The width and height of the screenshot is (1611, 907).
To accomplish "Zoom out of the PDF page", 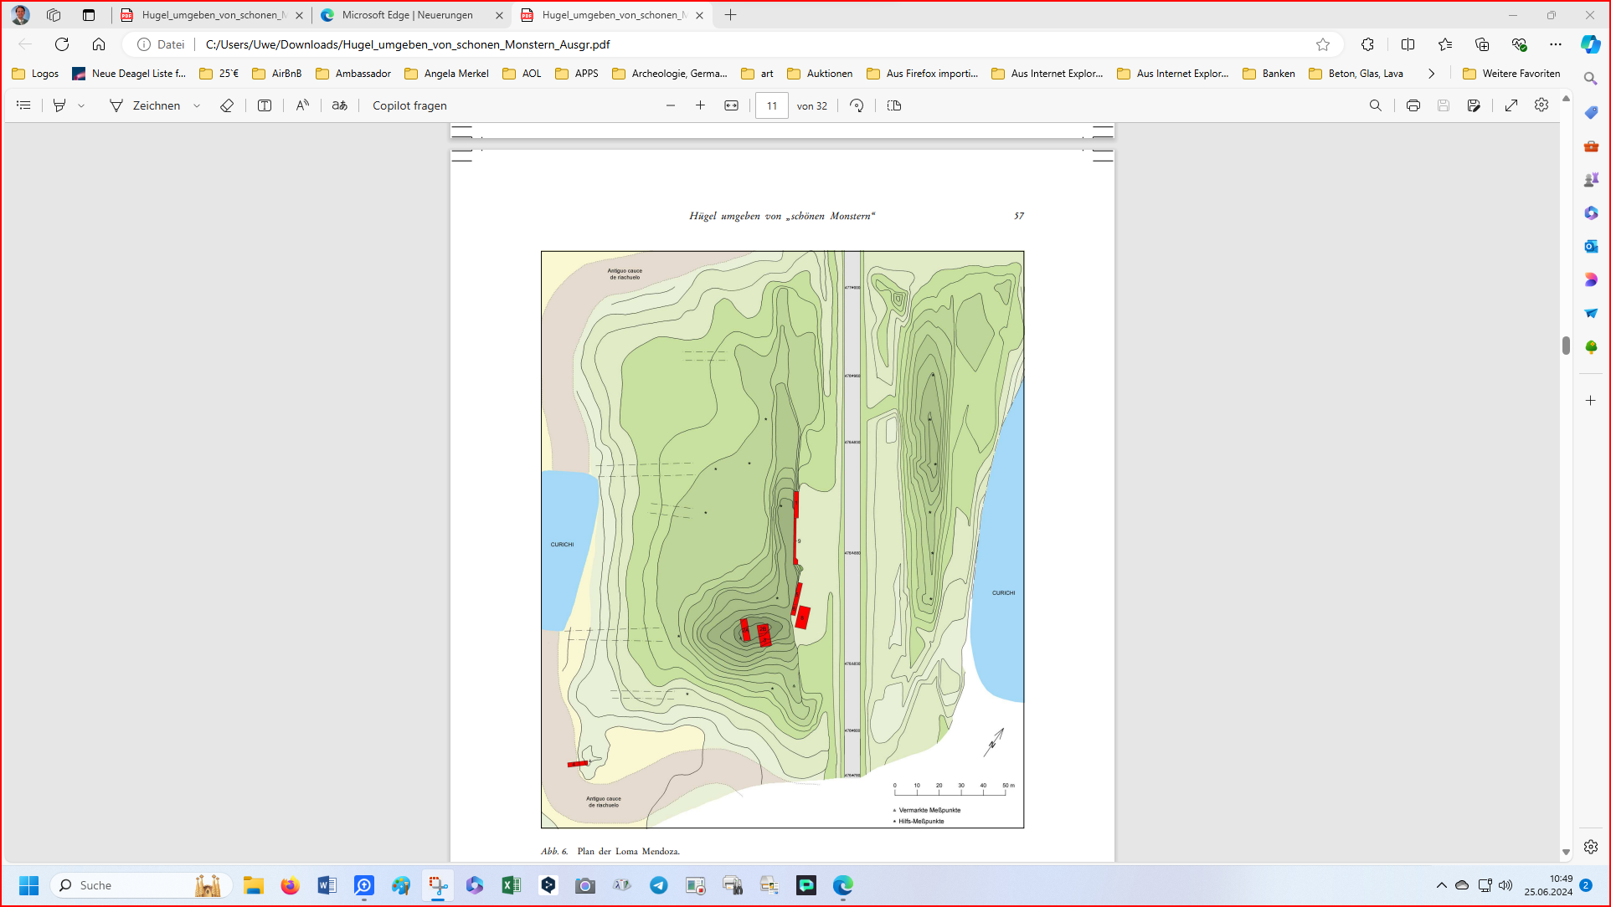I will 671,105.
